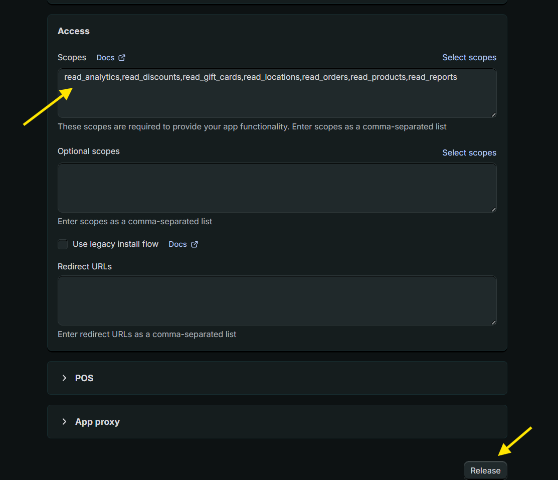Viewport: 558px width, 480px height.
Task: Click into the Optional scopes text area
Action: tap(277, 188)
